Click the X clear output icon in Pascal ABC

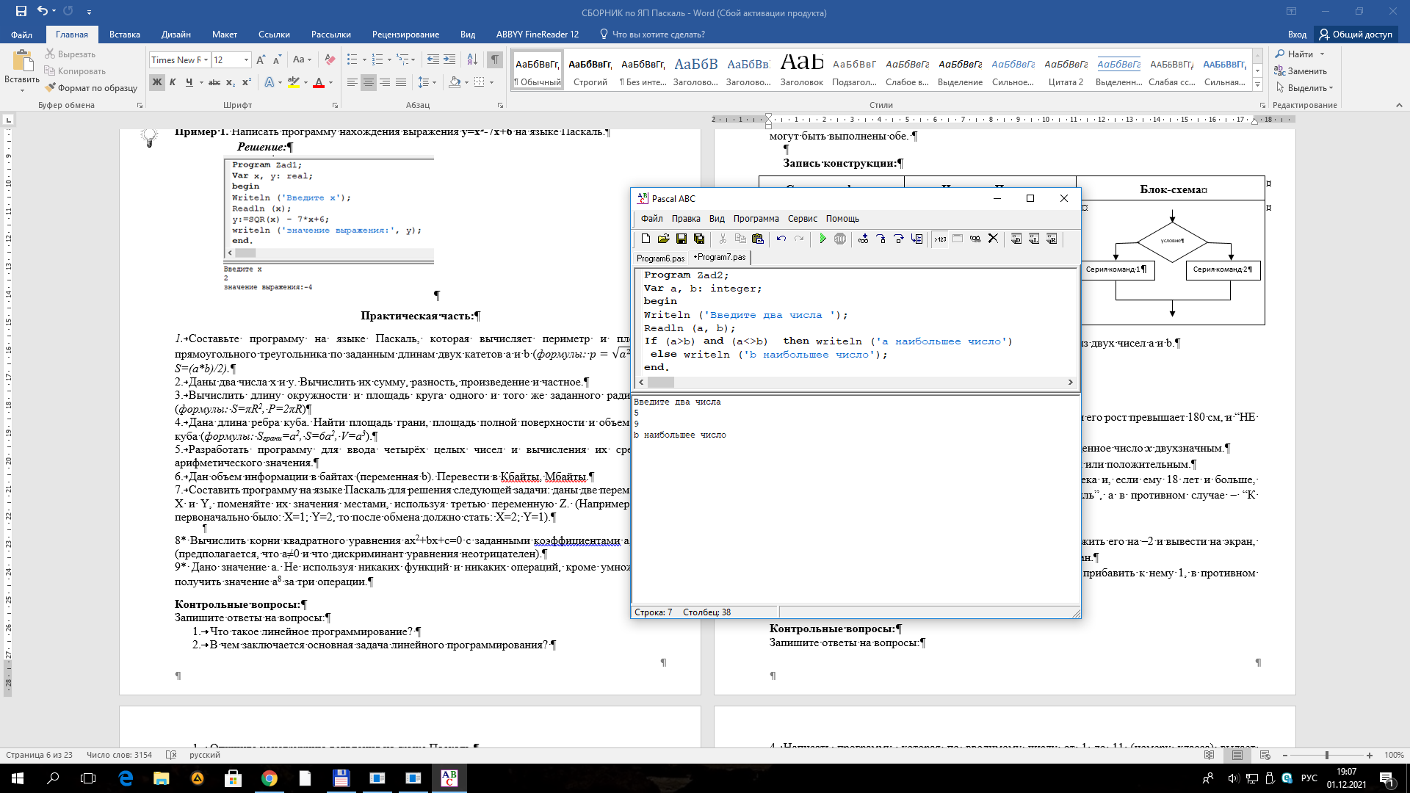click(x=993, y=239)
